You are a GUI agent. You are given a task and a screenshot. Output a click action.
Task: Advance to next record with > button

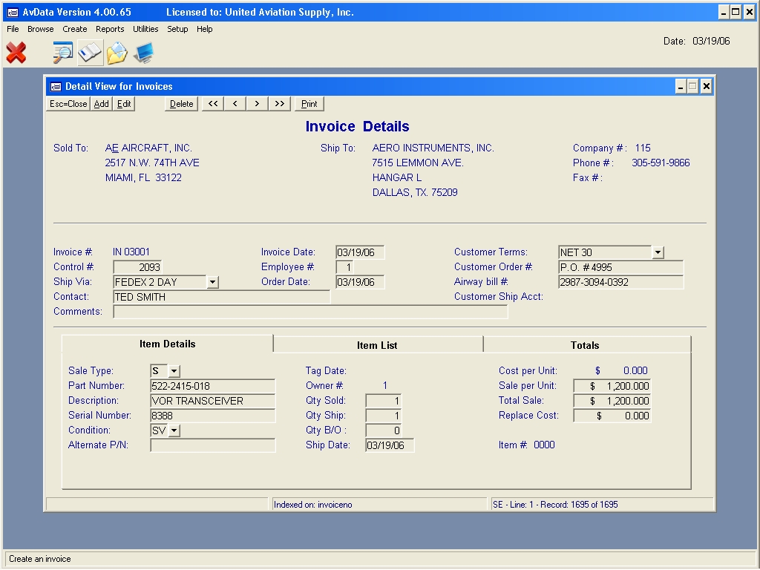pos(257,104)
